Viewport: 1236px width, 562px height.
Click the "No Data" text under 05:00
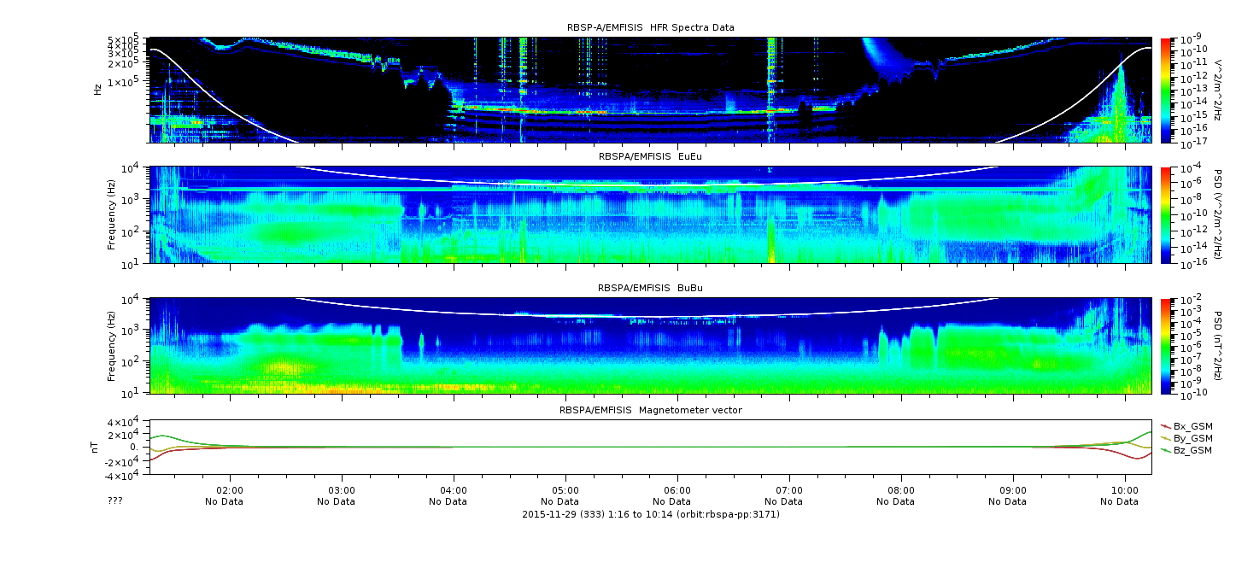coord(565,502)
